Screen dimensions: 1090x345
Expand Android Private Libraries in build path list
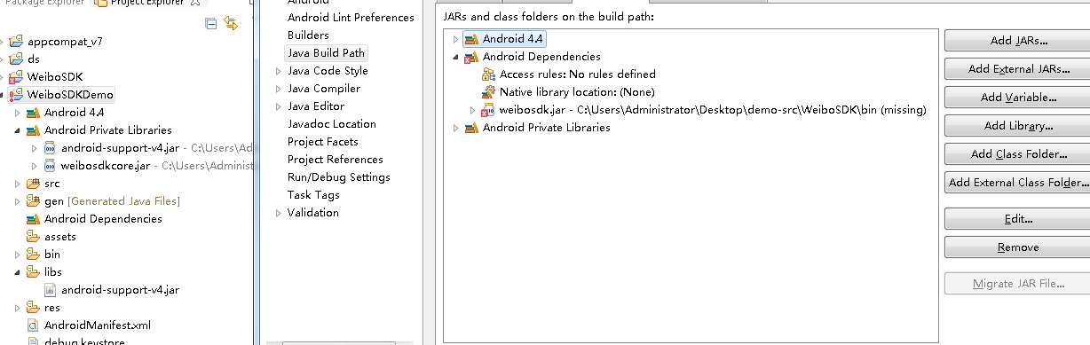[456, 128]
